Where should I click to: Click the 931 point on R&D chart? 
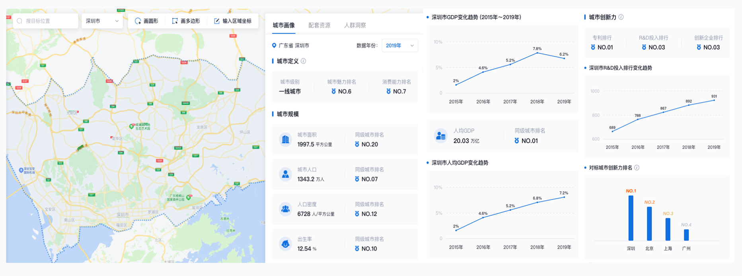[714, 100]
